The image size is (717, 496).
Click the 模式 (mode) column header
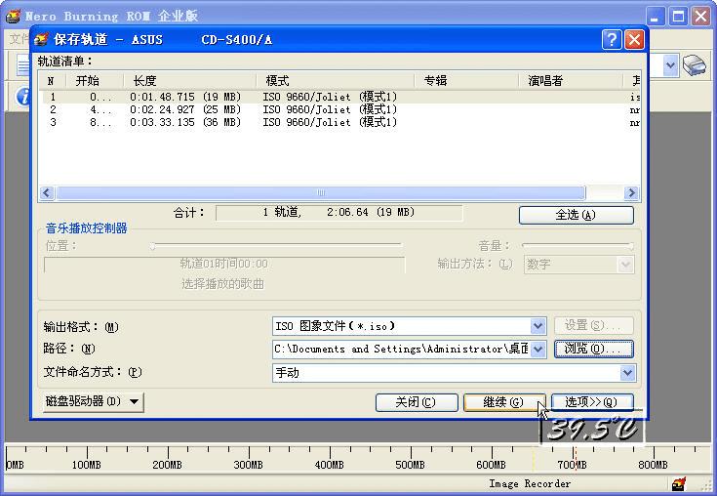336,81
